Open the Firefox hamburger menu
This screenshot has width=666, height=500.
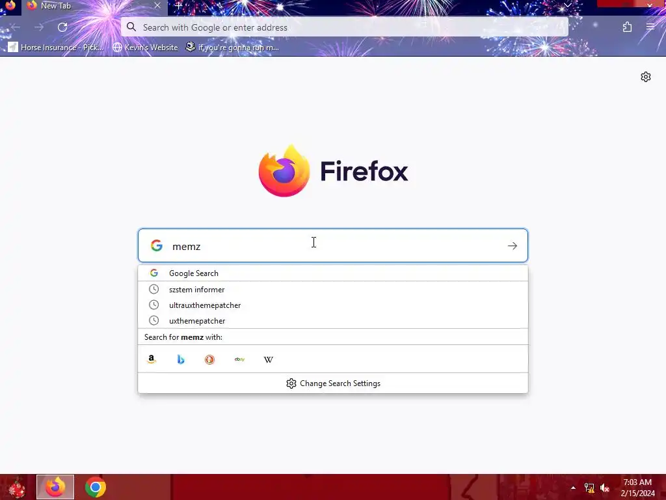coord(650,27)
